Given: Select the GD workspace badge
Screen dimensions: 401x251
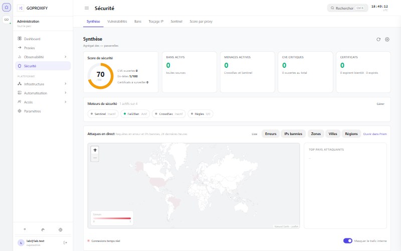Looking at the screenshot, I should pos(7,20).
